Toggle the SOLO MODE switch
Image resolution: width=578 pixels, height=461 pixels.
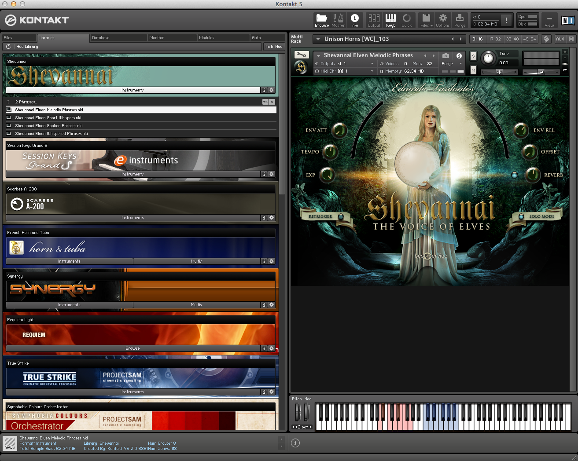coord(521,216)
